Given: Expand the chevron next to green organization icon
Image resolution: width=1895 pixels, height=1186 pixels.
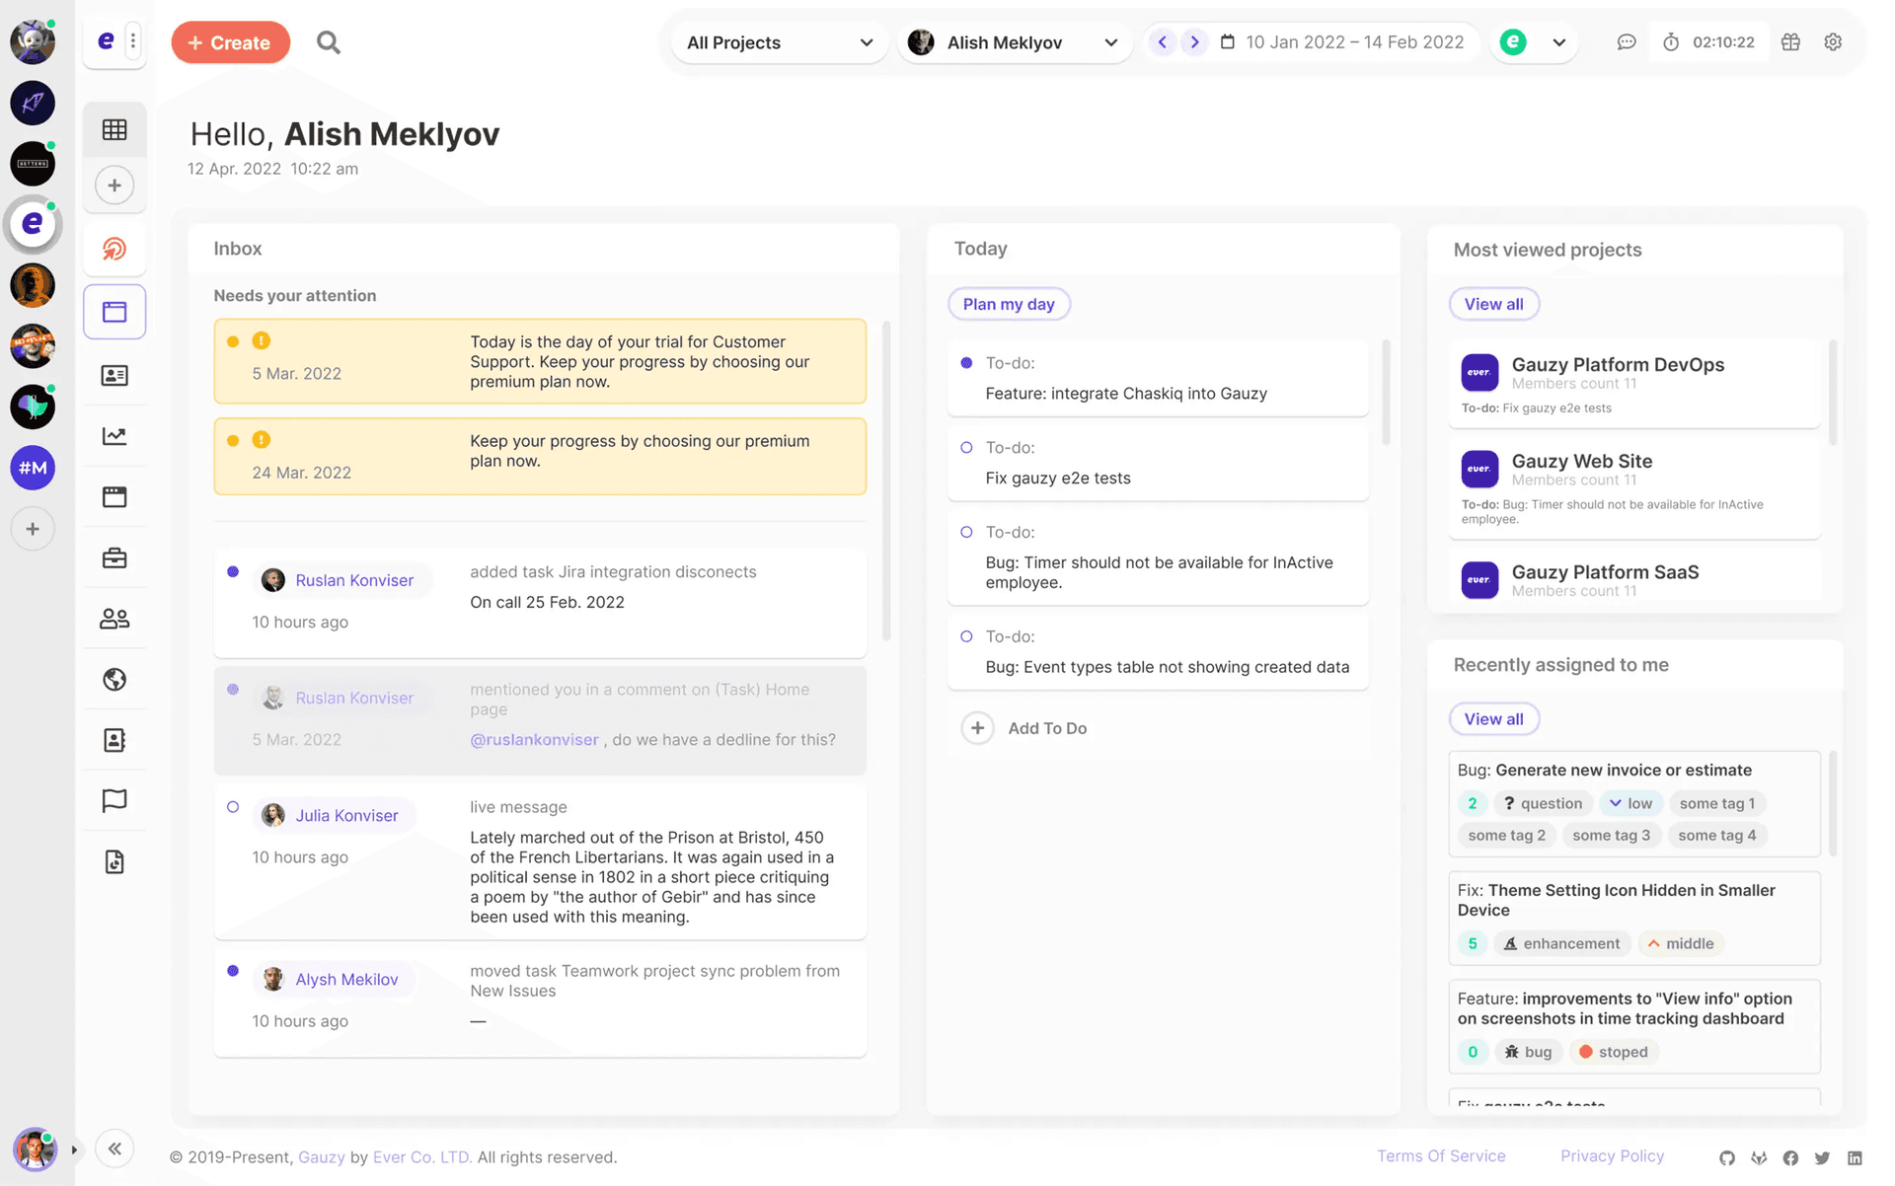Looking at the screenshot, I should click(1558, 42).
